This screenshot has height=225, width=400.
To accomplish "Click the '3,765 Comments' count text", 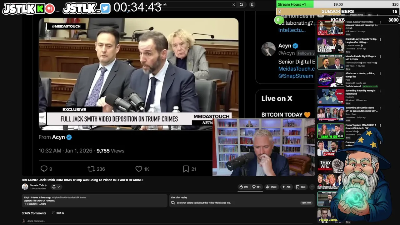I will coord(34,213).
